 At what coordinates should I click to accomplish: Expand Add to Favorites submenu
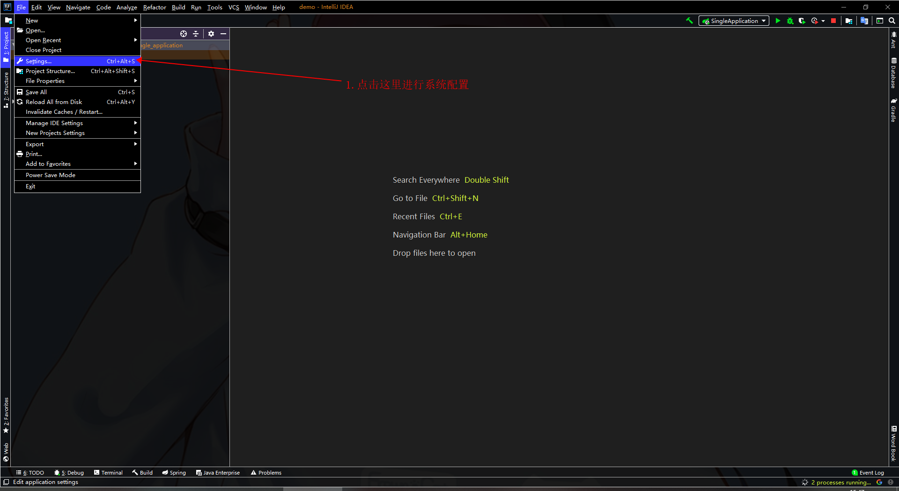pyautogui.click(x=77, y=164)
